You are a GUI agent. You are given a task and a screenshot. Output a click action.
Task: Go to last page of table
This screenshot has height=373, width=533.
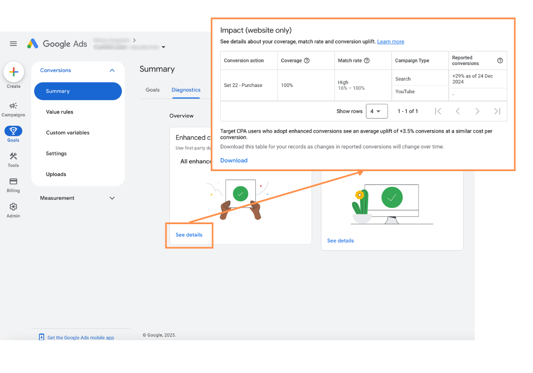point(497,111)
